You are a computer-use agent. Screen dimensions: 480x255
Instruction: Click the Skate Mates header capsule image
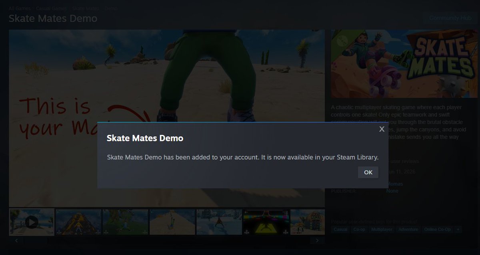pos(404,63)
